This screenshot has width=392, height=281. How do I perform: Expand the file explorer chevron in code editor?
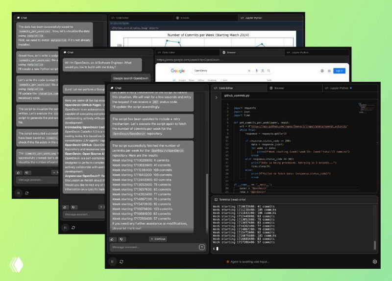click(x=217, y=97)
